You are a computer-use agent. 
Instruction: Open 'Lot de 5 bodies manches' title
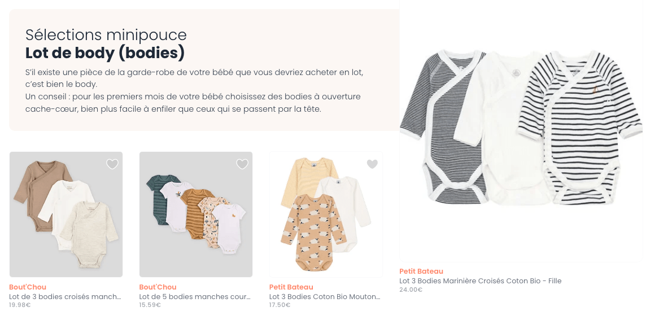[195, 297]
